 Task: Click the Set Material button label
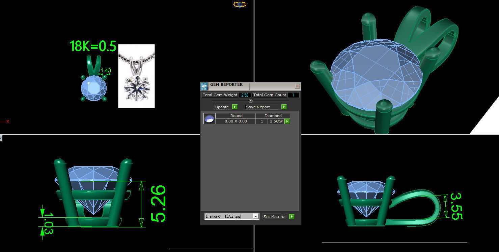275,217
